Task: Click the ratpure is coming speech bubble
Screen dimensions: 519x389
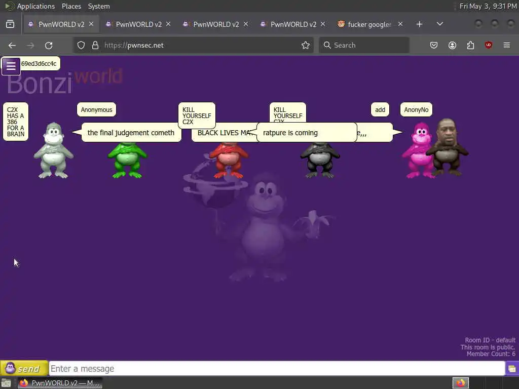Action: click(307, 132)
